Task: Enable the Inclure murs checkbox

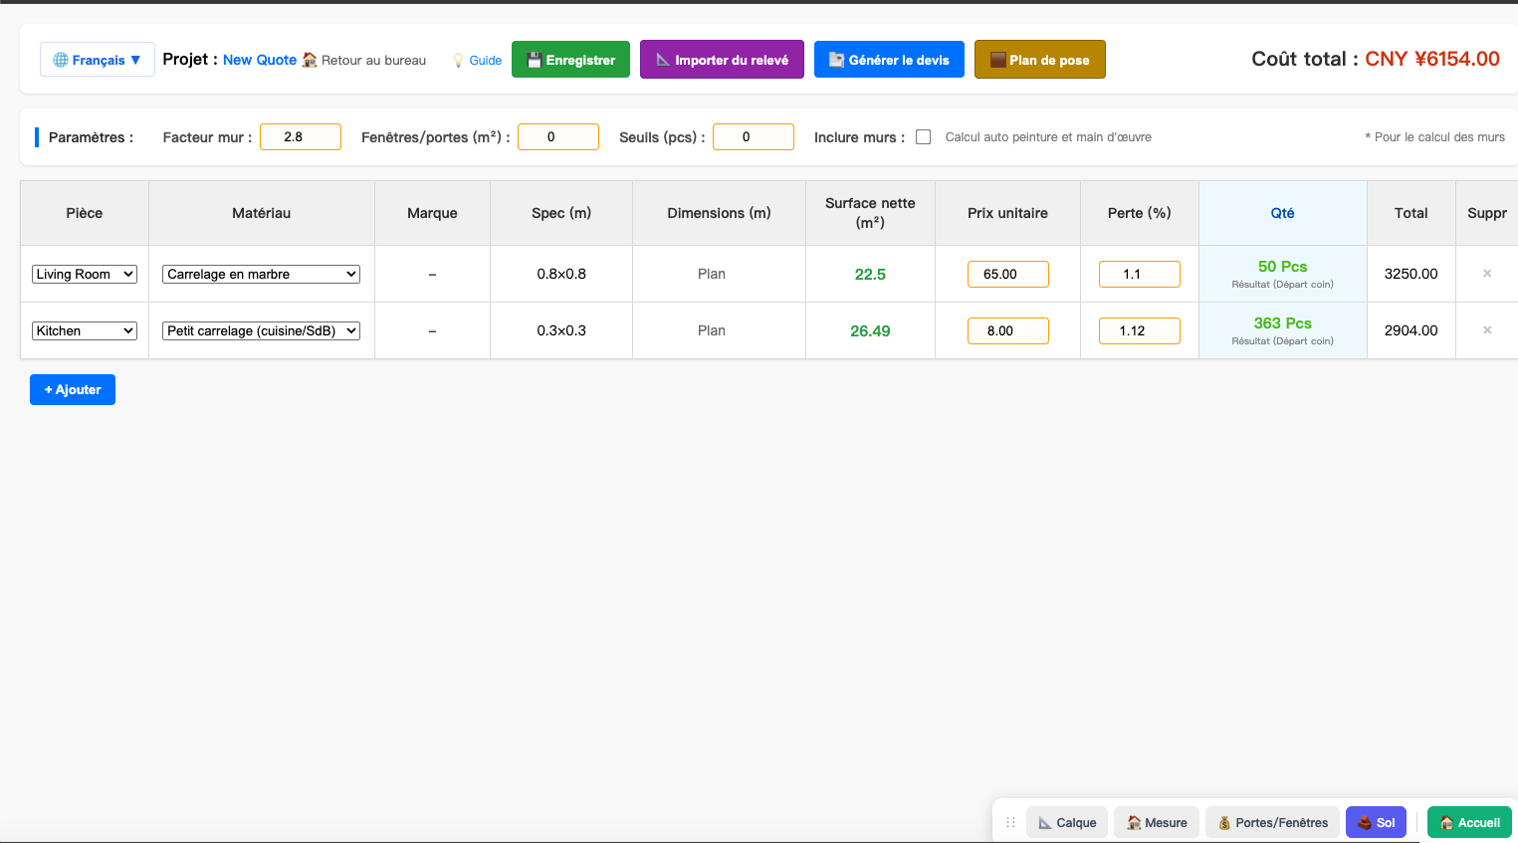Action: [x=924, y=137]
